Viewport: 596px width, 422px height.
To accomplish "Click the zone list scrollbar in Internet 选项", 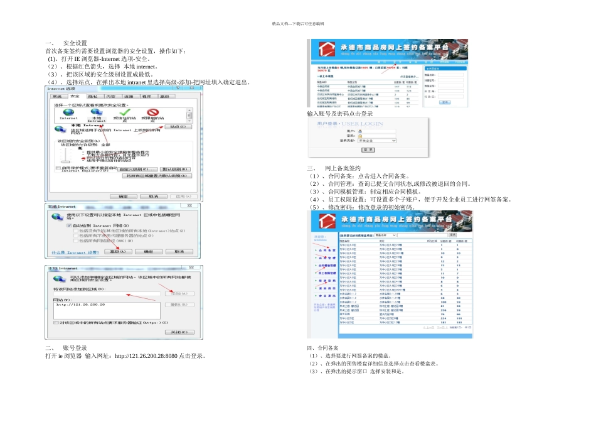I will point(189,114).
